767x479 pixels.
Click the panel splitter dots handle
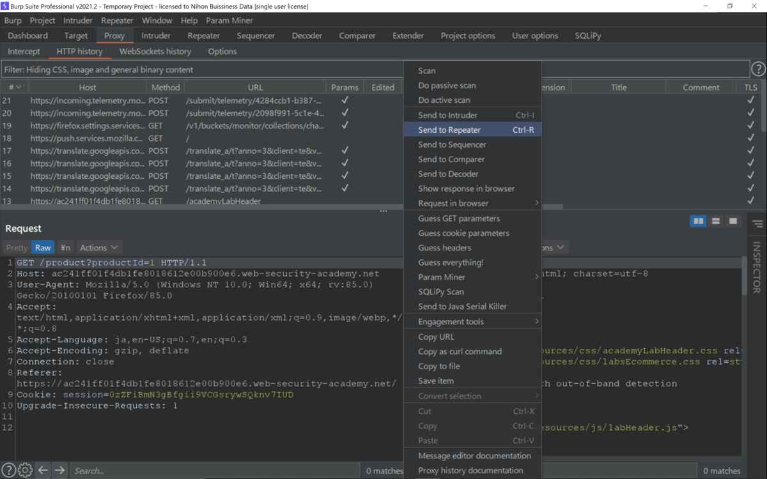click(383, 211)
